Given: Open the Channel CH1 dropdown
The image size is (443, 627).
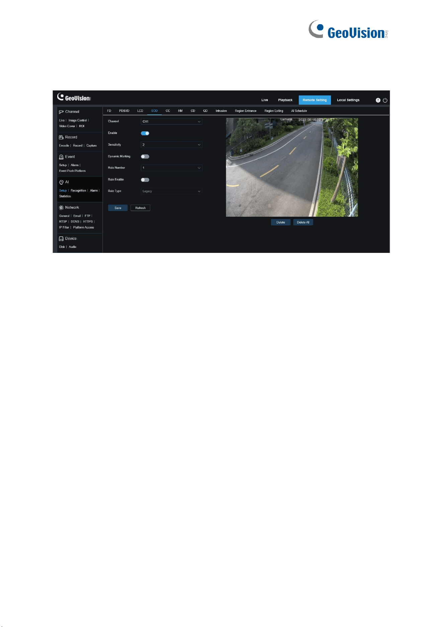Looking at the screenshot, I should pyautogui.click(x=171, y=122).
